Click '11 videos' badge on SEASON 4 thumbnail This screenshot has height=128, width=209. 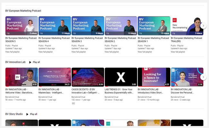tap(66, 33)
